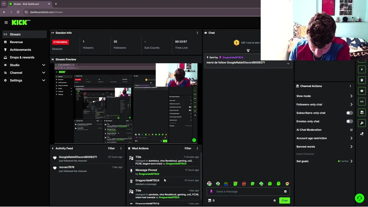
Task: Open Account age restriction settings
Action: 324,138
